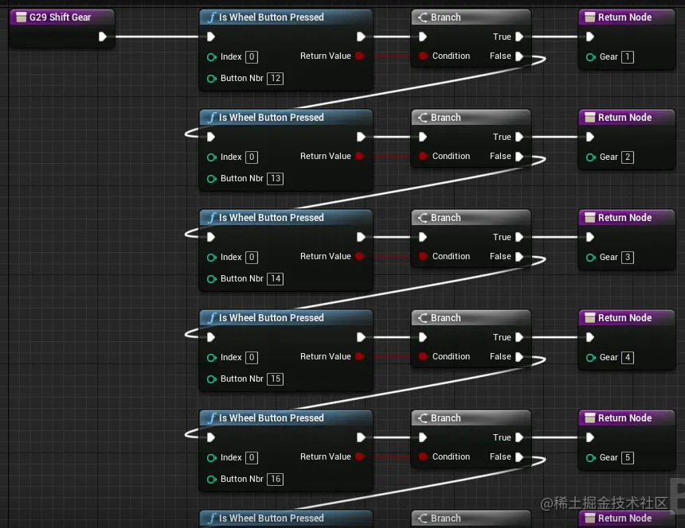Viewport: 685px width, 528px height.
Task: Click the exec input pin on the Branch before Gear 5
Action: (x=423, y=437)
